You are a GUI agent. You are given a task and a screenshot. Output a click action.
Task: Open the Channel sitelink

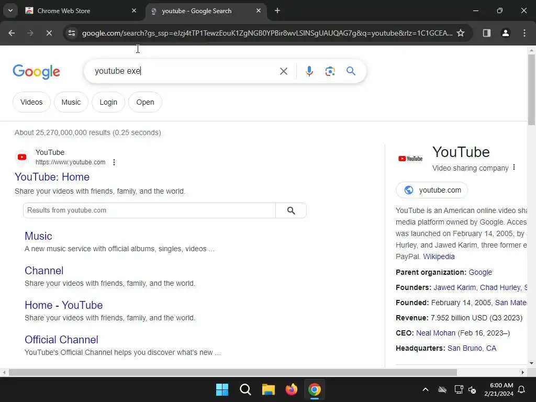click(x=44, y=271)
